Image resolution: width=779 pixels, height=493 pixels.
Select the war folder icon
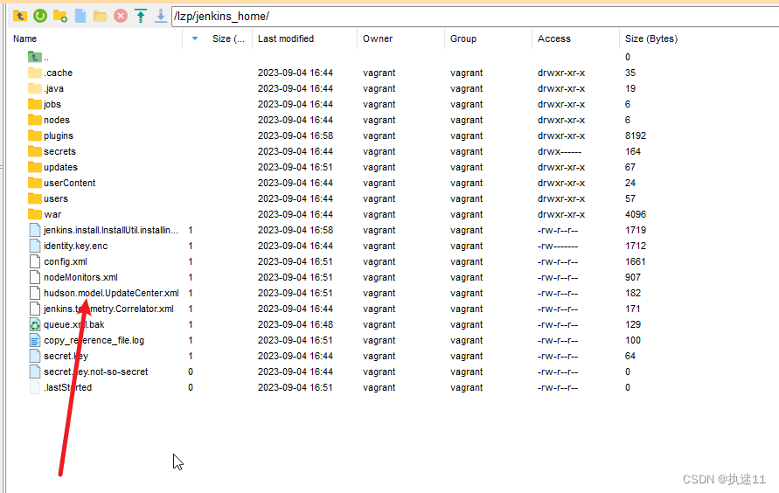point(35,214)
